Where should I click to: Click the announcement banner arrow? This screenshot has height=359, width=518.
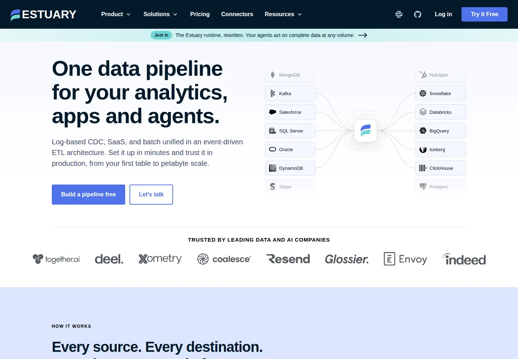(x=363, y=35)
